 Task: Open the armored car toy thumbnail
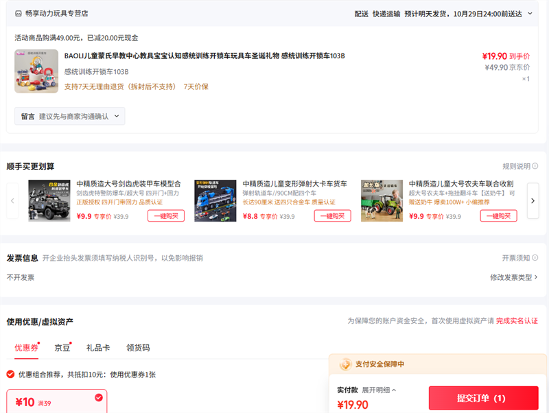coord(49,200)
